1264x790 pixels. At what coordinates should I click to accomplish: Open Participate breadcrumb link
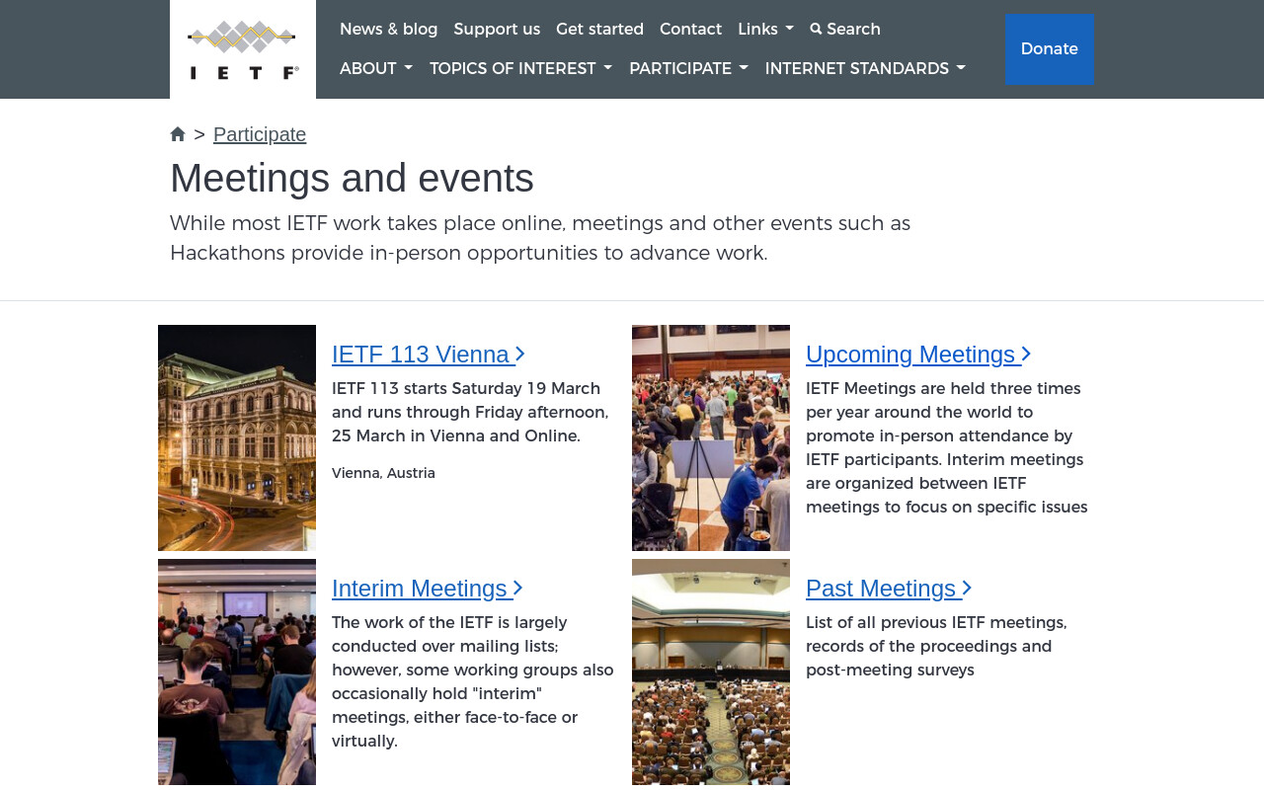(x=260, y=134)
